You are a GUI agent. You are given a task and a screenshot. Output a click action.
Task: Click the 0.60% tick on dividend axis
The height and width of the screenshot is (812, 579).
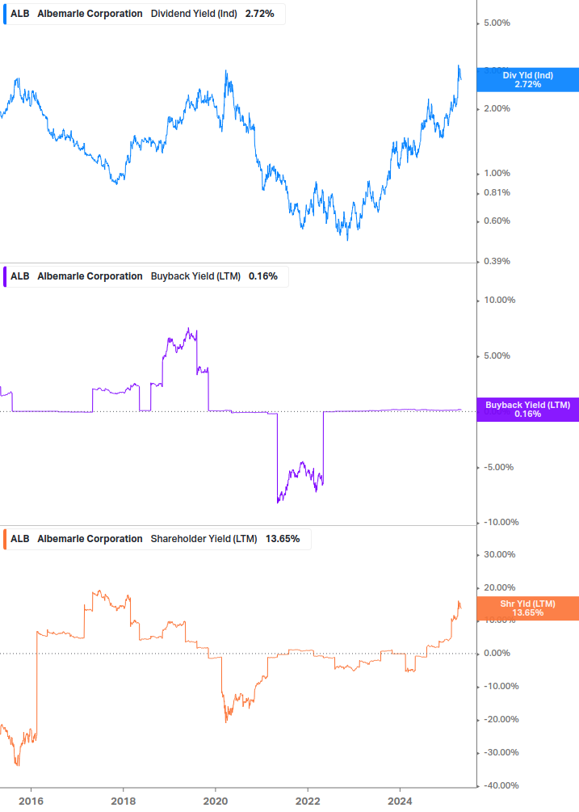click(497, 221)
